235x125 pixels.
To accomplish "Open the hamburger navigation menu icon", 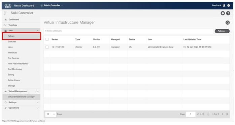I will click(5, 13).
